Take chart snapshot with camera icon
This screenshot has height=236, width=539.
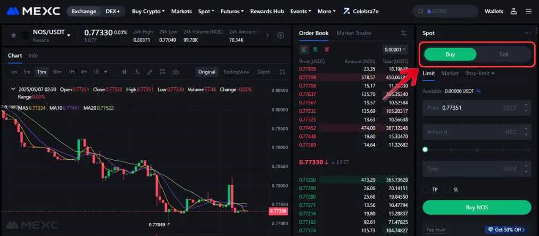(176, 72)
